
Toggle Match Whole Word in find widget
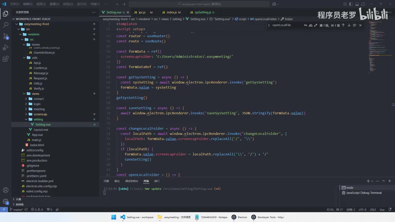tap(311, 25)
